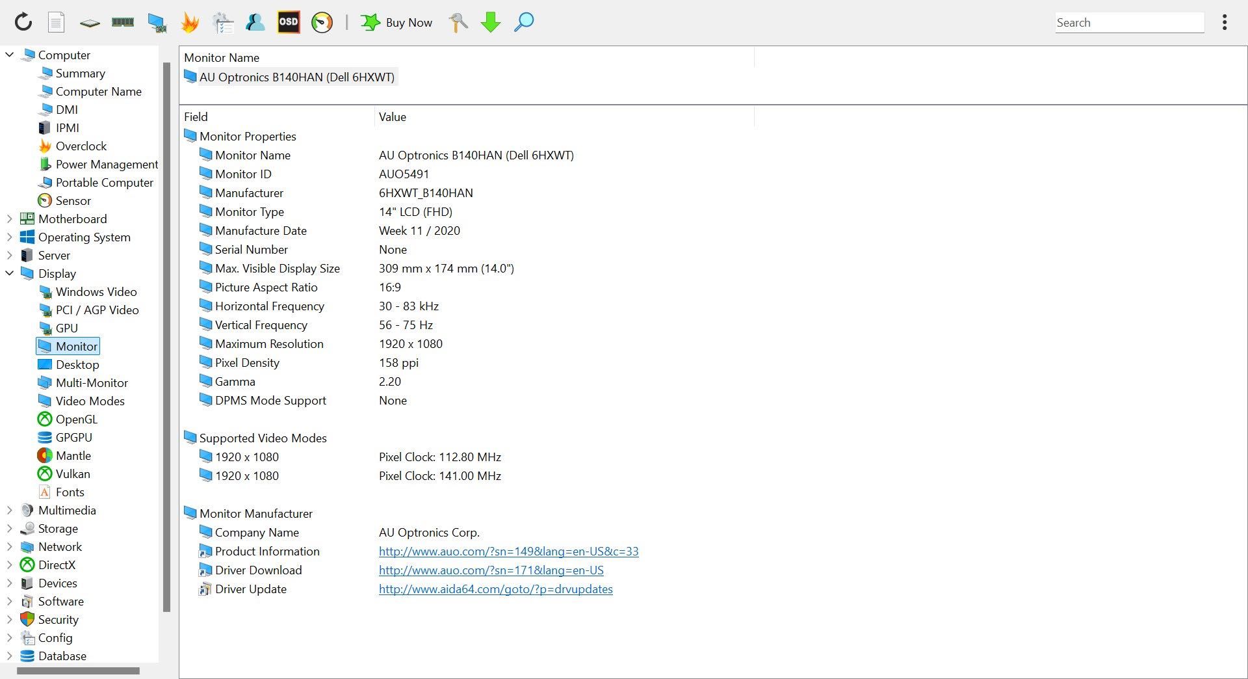Open the Driver Update aida64.com link
Viewport: 1248px width, 679px height.
pos(495,589)
